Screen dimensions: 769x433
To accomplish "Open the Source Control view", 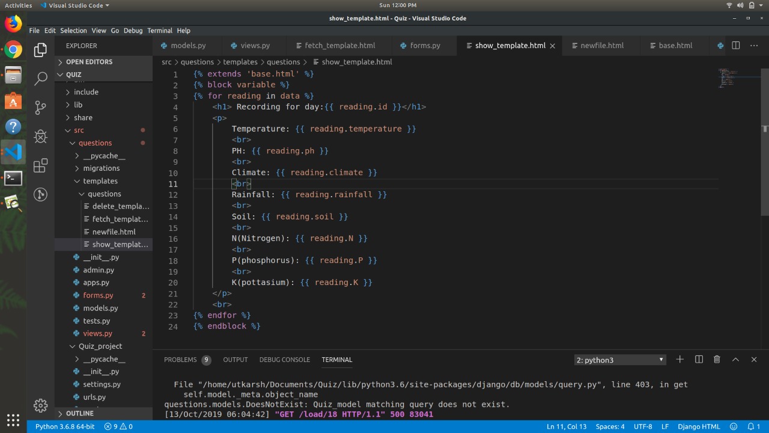I will [x=40, y=108].
